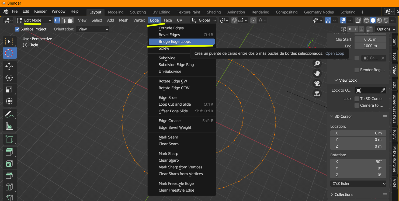Select Loop Cut and Slide entry

(182, 104)
